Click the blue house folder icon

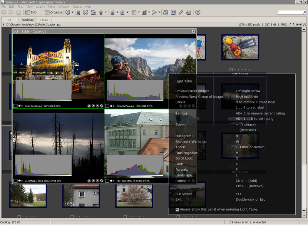[112, 12]
